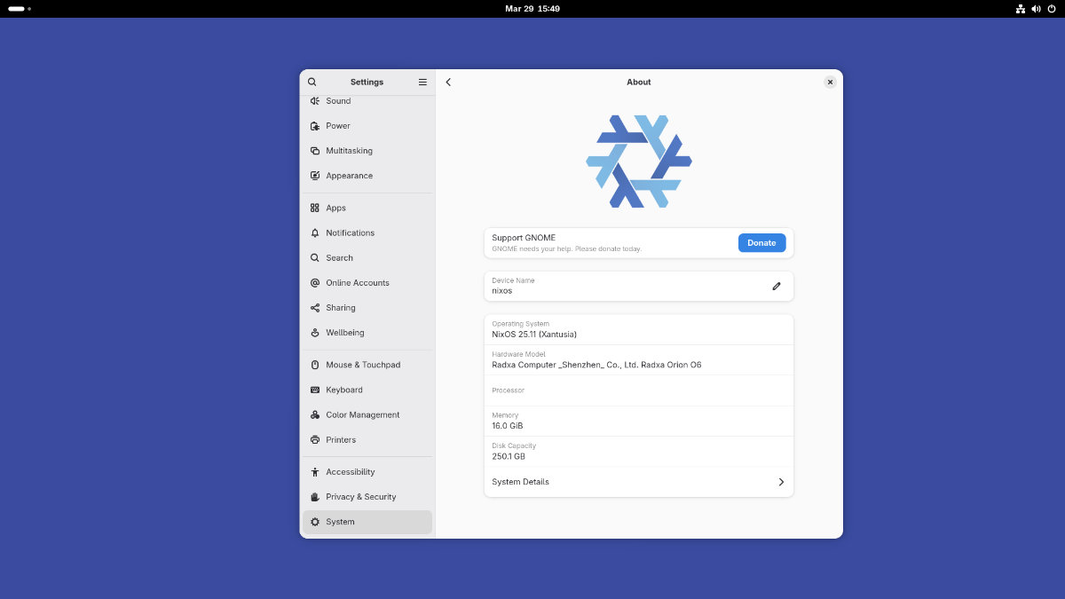Select Wellbeing label in sidebar

(x=345, y=333)
